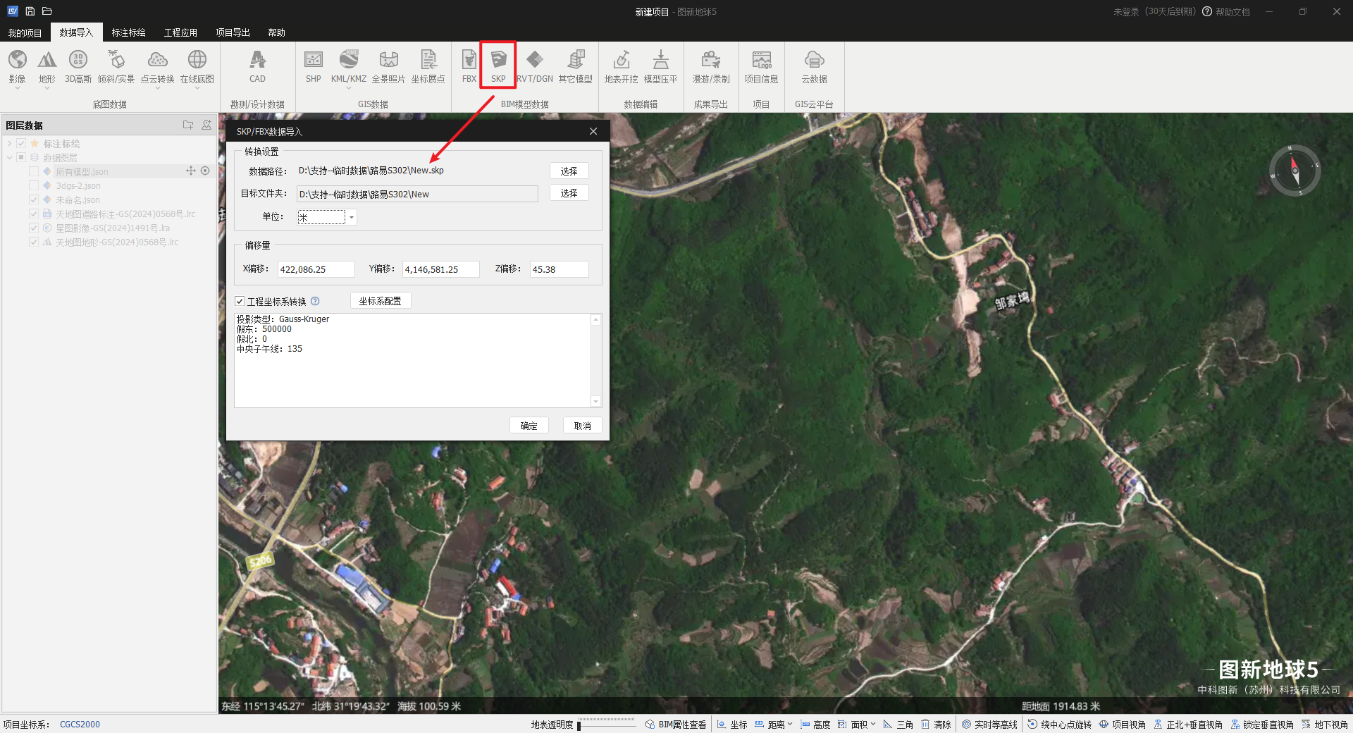Expand the 标注标绘 tree node
This screenshot has height=733, width=1353.
(x=10, y=144)
